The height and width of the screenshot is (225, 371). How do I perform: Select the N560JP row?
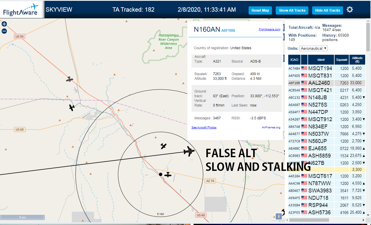click(x=327, y=141)
